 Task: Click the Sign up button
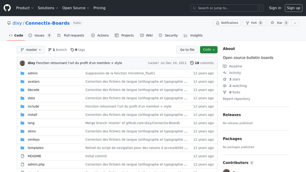click(x=293, y=8)
